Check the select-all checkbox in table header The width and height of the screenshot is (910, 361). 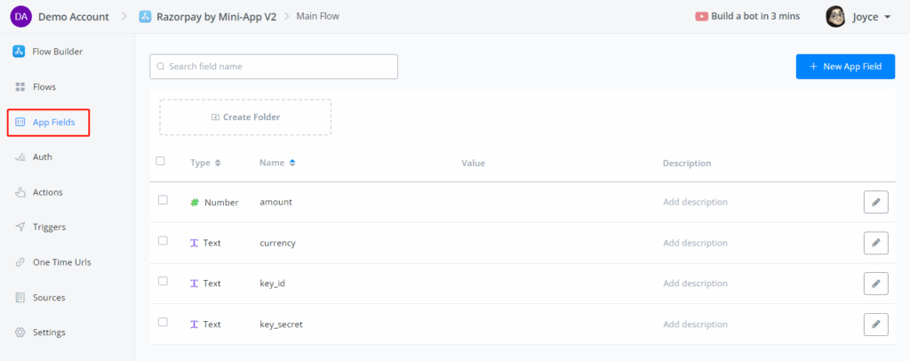pyautogui.click(x=160, y=161)
